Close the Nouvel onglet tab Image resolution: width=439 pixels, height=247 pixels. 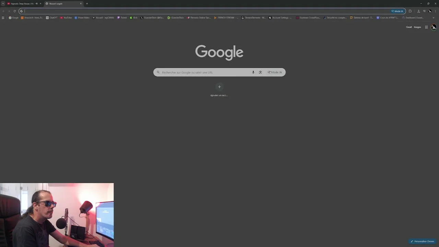point(81,3)
